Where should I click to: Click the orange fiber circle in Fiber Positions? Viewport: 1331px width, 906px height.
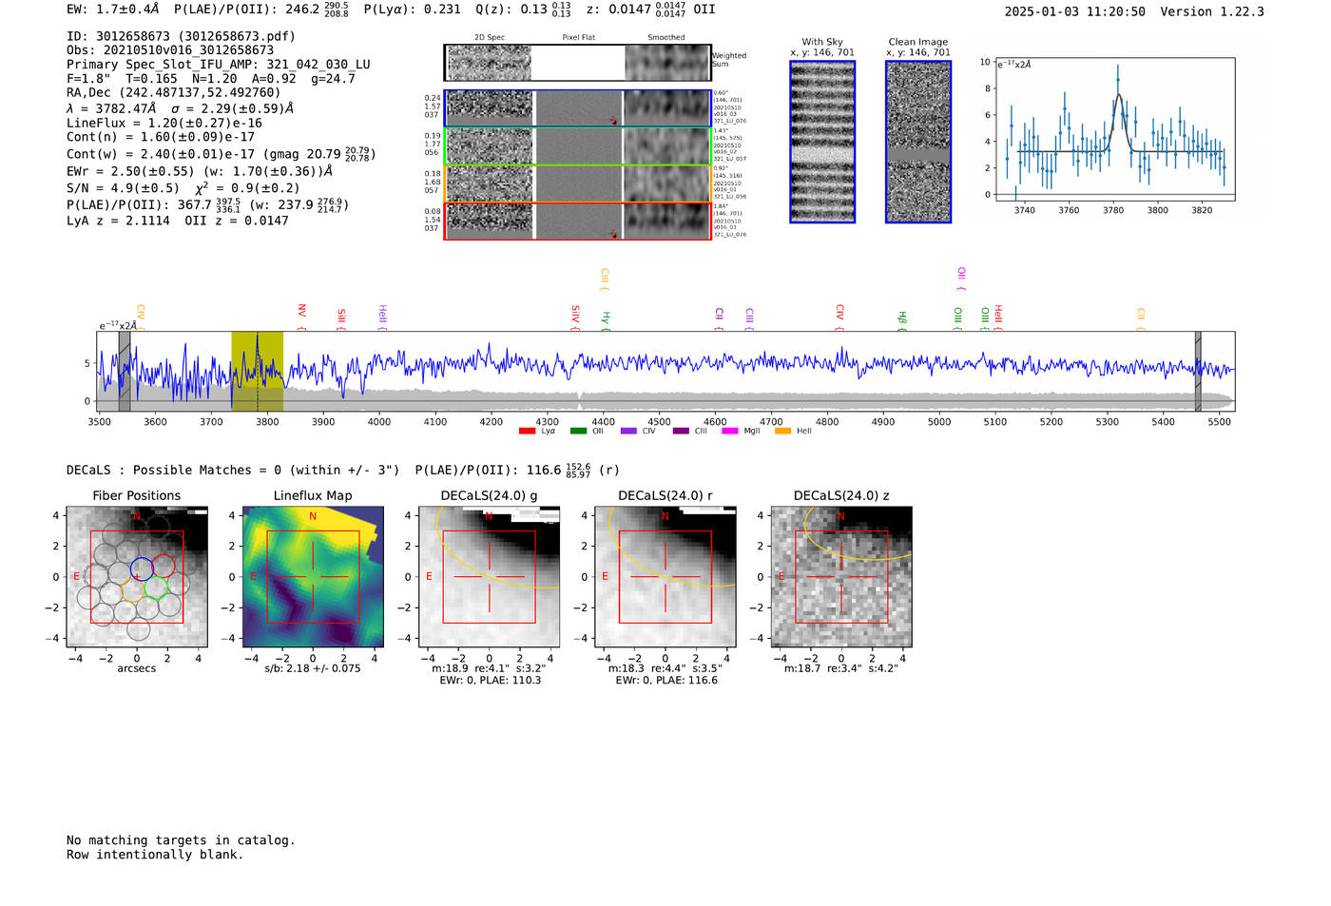coord(134,590)
